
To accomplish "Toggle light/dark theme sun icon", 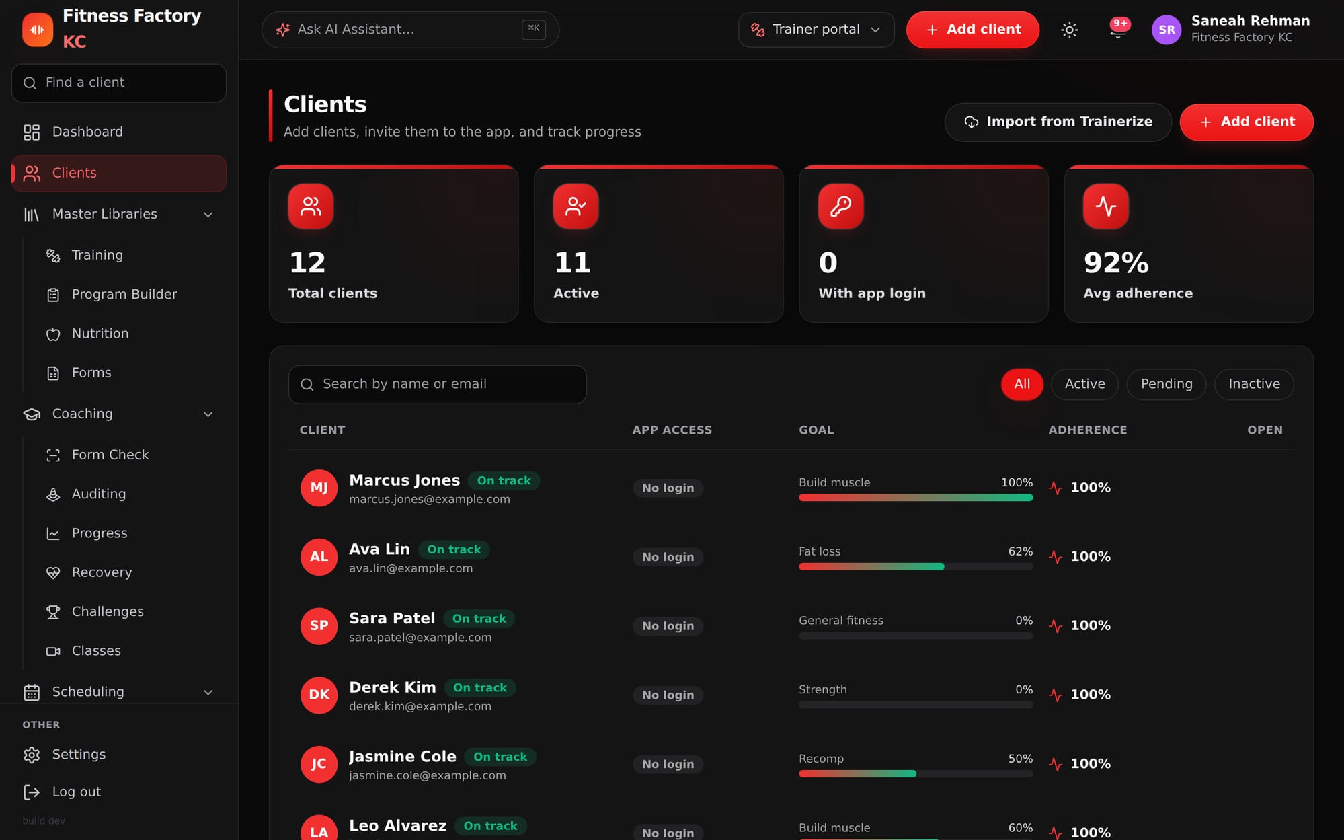I will [1069, 30].
